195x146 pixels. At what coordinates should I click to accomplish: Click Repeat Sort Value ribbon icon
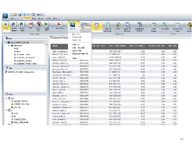pyautogui.click(x=177, y=26)
